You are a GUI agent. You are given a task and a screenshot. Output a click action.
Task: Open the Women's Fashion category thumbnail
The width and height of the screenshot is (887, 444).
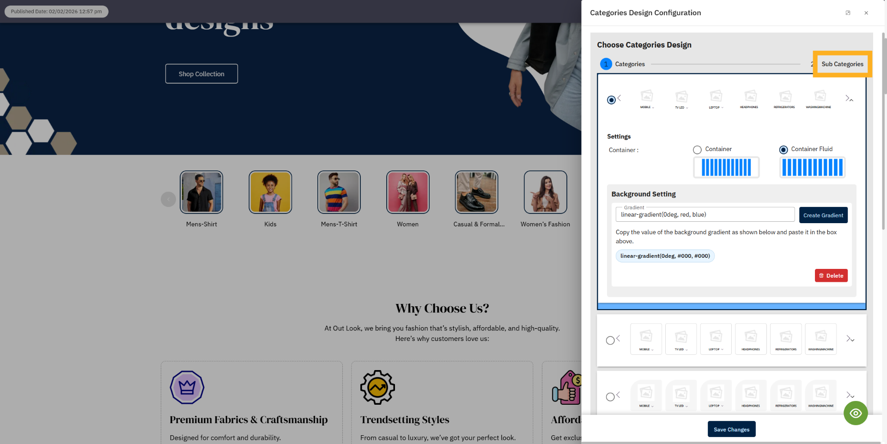[x=546, y=192]
